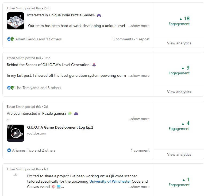Click reaction icons beside Albert Geddis
Screen dimensions: 204x196
[x=11, y=39]
